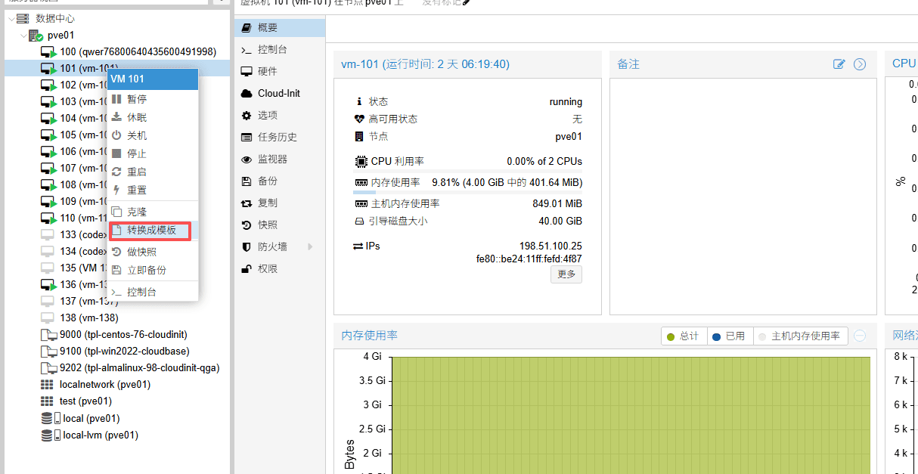This screenshot has width=918, height=474.
Task: Click the VM 137 monitor icon
Action: [48, 301]
